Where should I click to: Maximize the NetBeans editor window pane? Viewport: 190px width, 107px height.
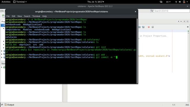[x=187, y=21]
